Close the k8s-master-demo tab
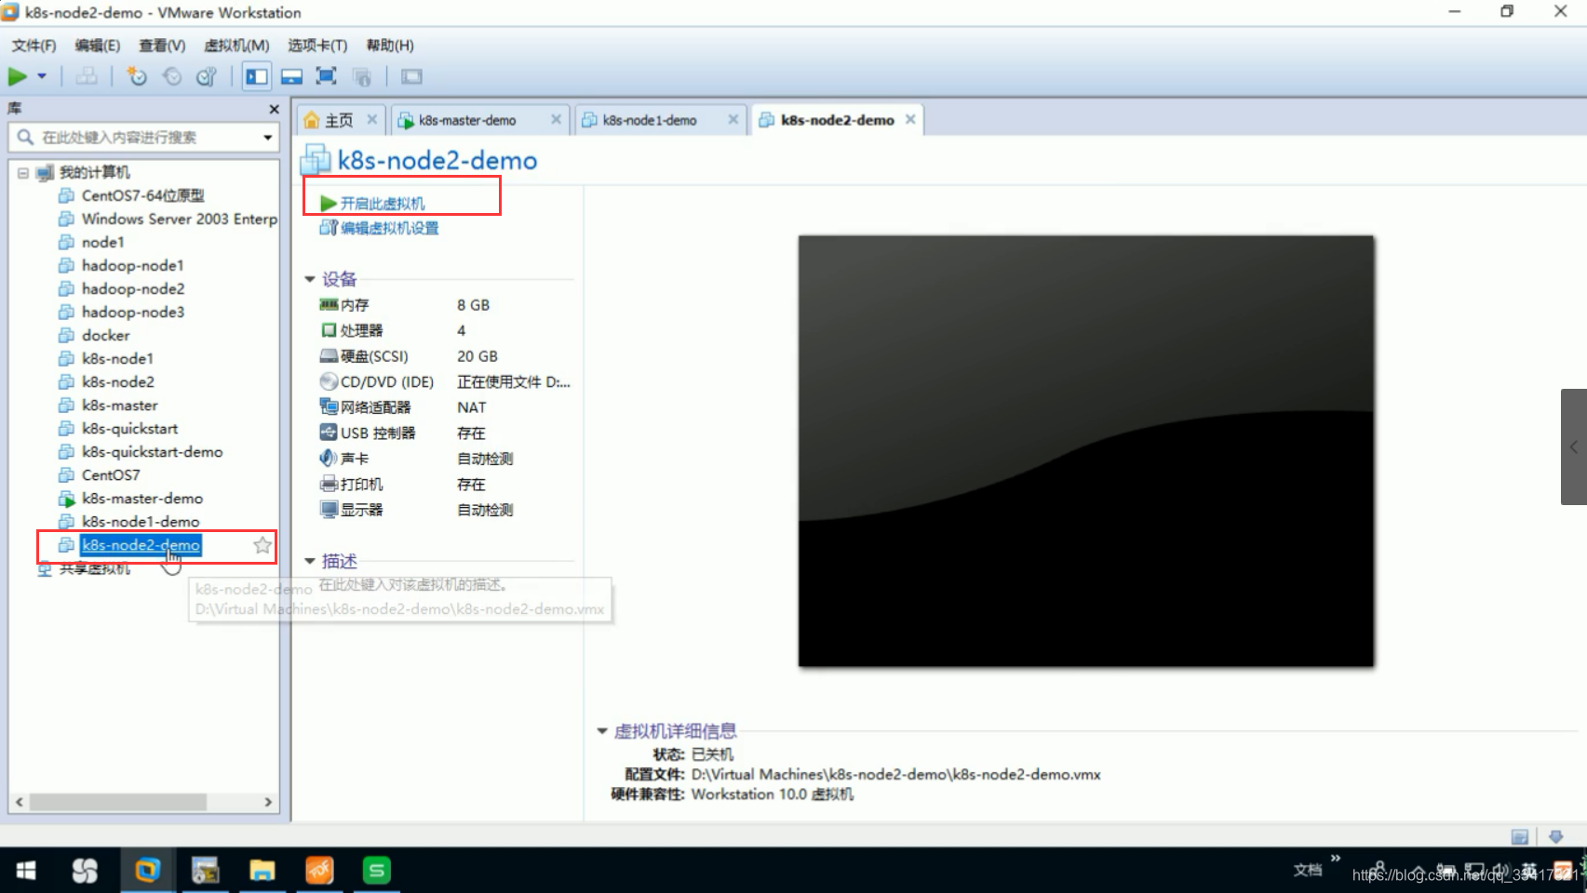The image size is (1587, 893). pos(556,119)
